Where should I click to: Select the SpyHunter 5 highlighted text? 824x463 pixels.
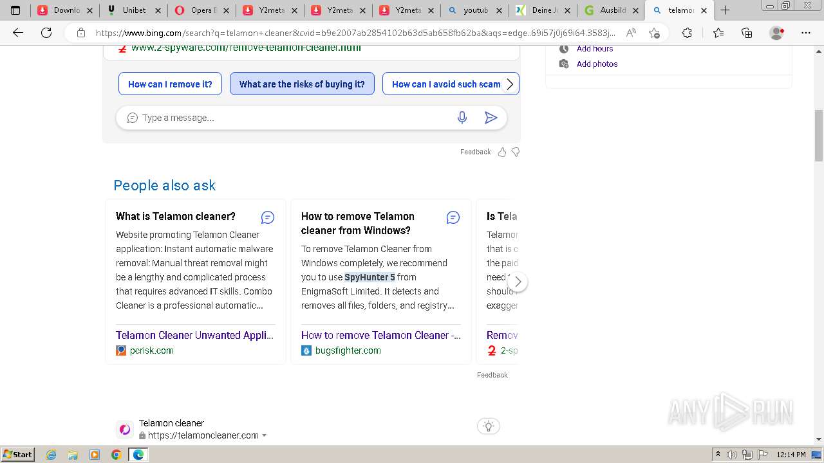370,277
